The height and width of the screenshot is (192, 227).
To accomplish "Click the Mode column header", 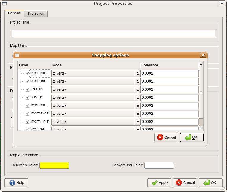I will [95, 65].
